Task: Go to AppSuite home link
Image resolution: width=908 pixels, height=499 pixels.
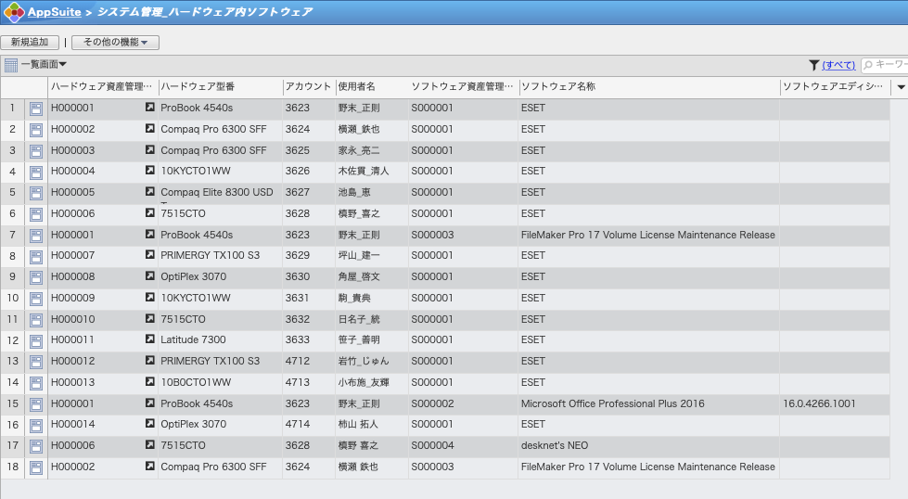Action: coord(55,11)
